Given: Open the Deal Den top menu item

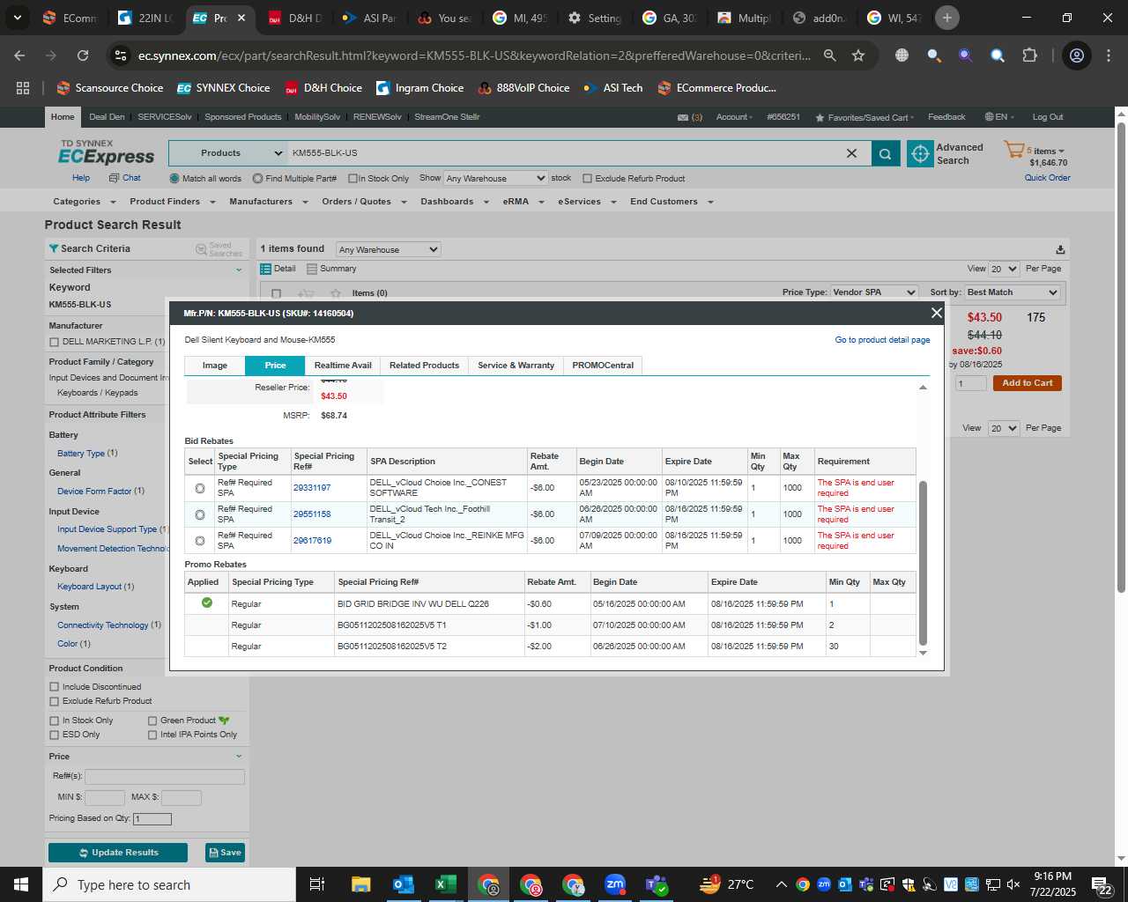Looking at the screenshot, I should [x=107, y=117].
